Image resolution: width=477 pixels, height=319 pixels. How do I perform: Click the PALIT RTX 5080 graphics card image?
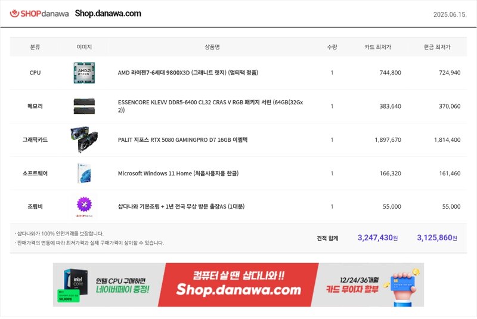pos(84,140)
